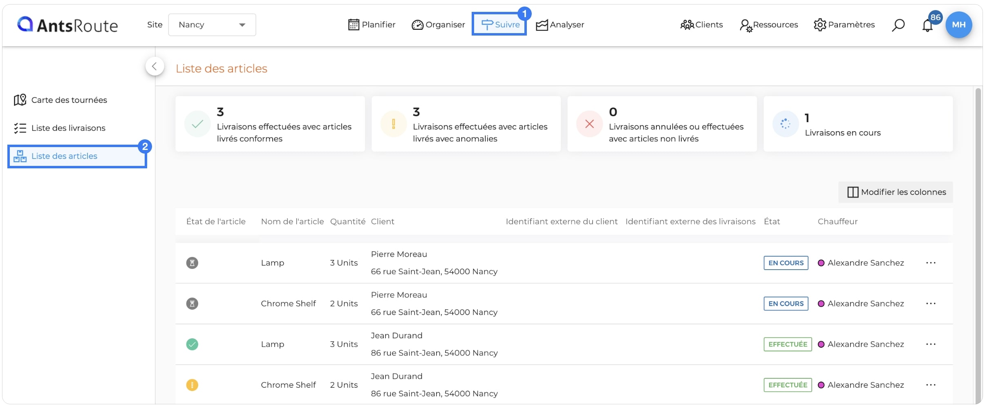Open more options for Jean Durand Chrome Shelf row
Viewport: 985px width, 409px height.
tap(931, 385)
